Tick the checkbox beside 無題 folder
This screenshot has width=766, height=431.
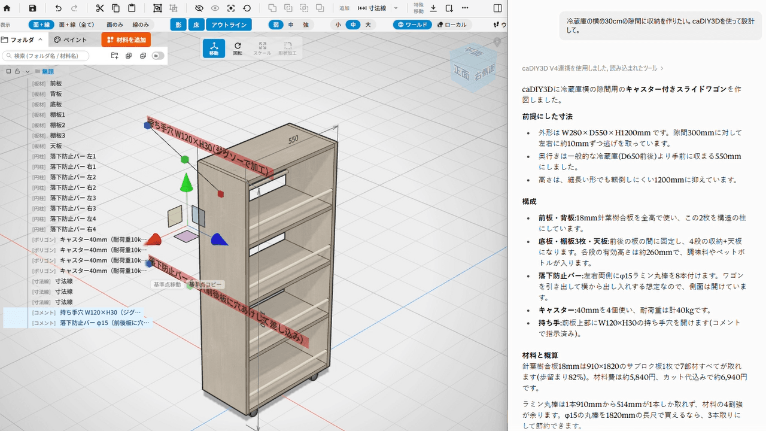pos(9,71)
